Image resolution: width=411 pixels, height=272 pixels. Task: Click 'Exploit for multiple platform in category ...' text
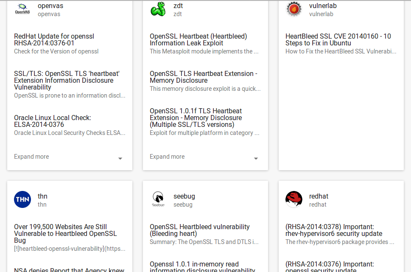[204, 133]
